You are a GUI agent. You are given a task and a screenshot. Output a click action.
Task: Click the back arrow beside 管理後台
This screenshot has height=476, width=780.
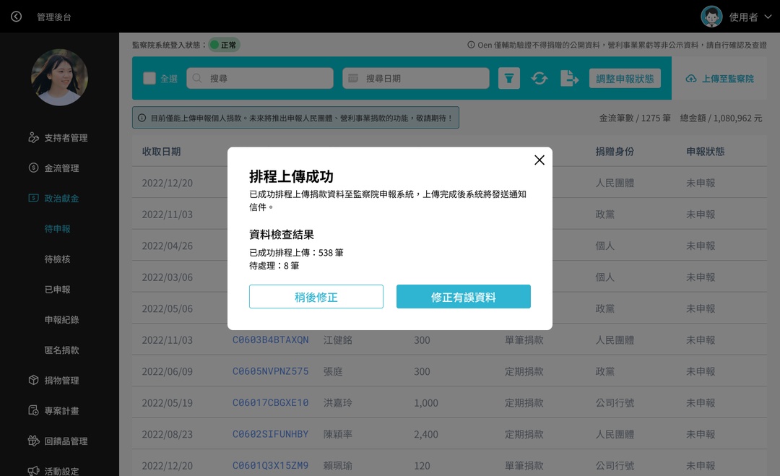tap(16, 16)
